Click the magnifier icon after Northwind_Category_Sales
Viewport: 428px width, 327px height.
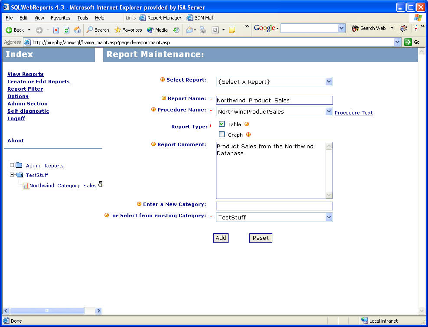[x=101, y=184]
